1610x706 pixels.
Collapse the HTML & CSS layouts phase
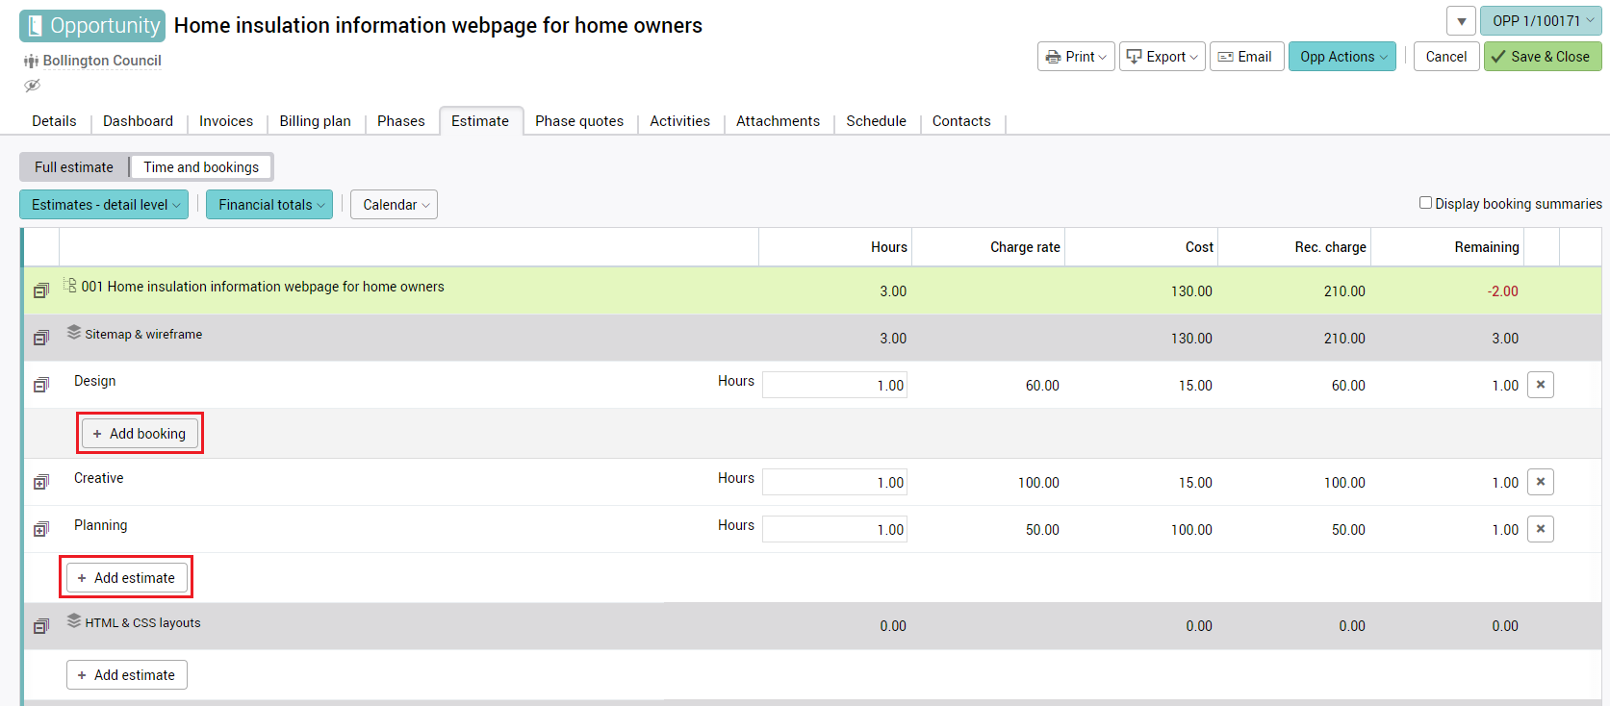pyautogui.click(x=40, y=626)
